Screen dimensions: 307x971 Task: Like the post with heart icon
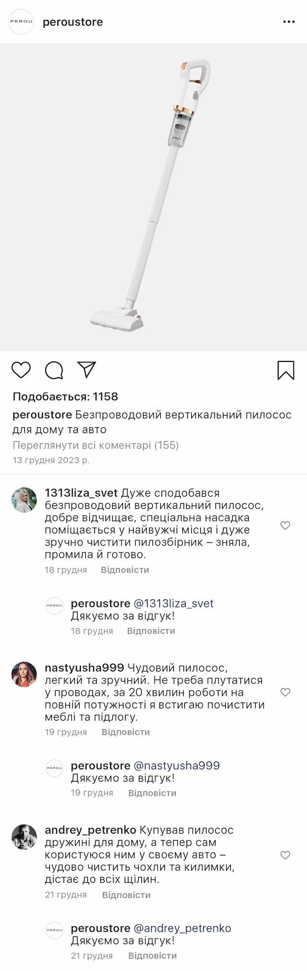pyautogui.click(x=21, y=370)
